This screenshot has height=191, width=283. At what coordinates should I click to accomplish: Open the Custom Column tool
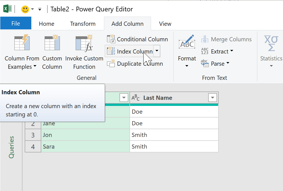click(x=52, y=43)
